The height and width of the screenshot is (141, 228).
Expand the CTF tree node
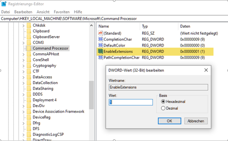24,71
